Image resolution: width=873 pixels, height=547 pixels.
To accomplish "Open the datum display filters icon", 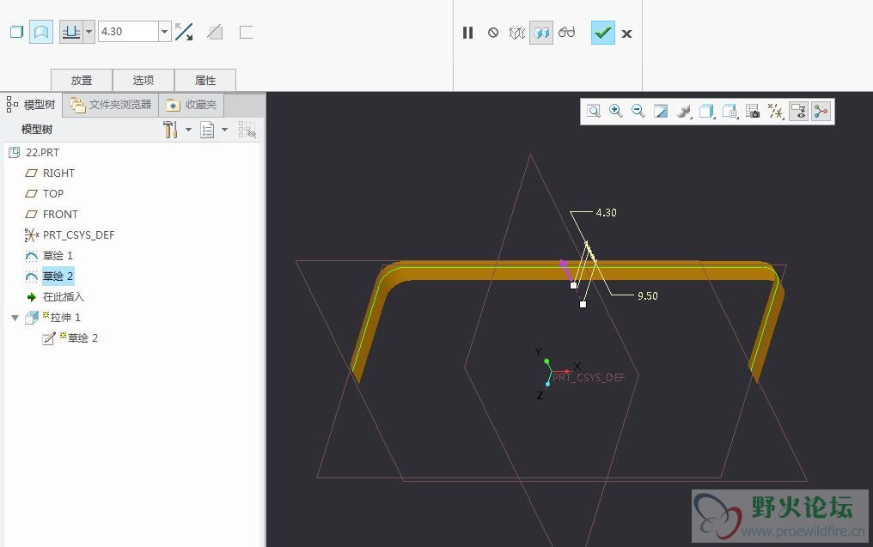I will pos(776,112).
